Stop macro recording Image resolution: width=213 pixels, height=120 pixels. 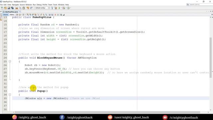pos(58,15)
